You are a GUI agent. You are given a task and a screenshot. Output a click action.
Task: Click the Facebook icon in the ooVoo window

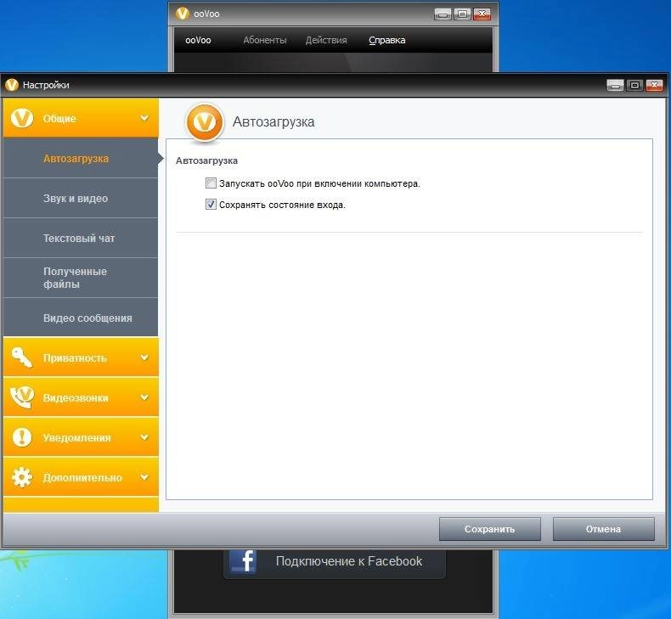pyautogui.click(x=243, y=560)
